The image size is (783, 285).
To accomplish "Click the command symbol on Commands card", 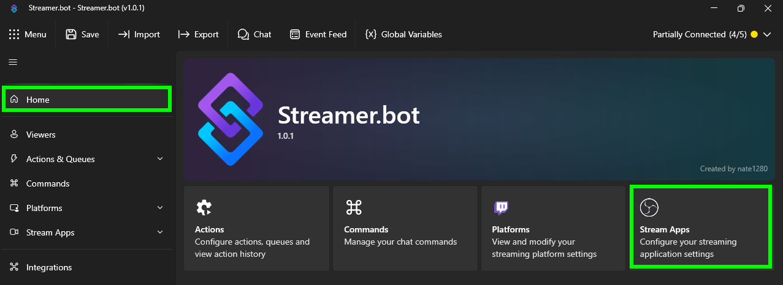I will (x=353, y=208).
